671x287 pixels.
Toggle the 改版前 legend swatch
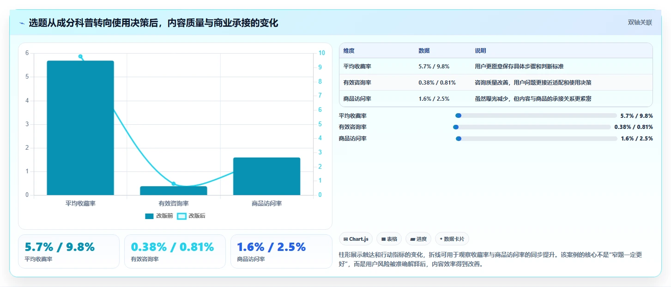[149, 216]
